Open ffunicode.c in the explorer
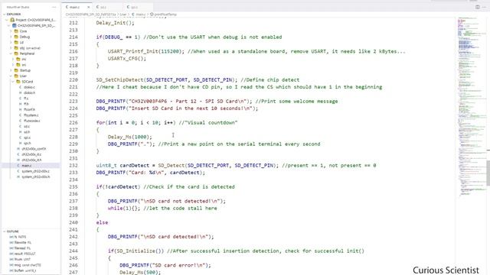This screenshot has width=490, height=275. 31,121
